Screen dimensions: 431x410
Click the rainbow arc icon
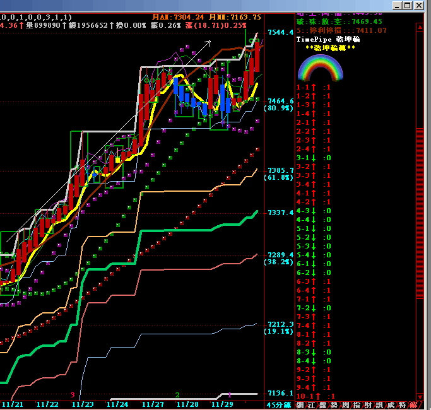coord(321,67)
